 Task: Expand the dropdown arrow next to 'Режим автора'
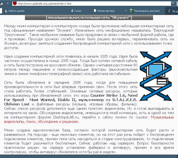pos(126,11)
